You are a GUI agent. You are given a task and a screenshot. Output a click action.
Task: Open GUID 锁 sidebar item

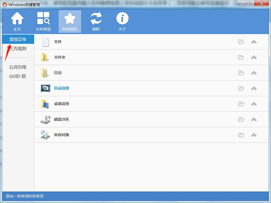(18, 76)
